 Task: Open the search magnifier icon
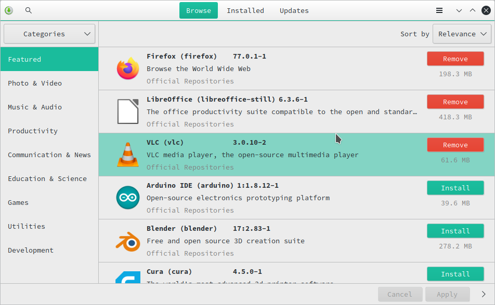[x=29, y=10]
